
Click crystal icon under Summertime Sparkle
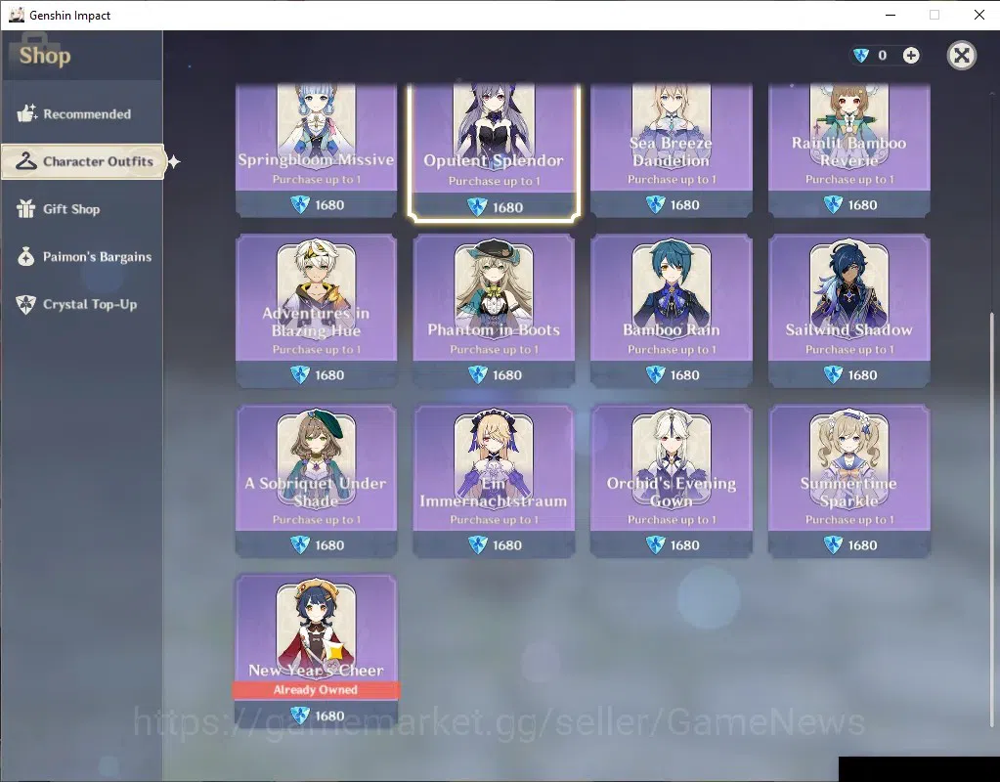832,544
